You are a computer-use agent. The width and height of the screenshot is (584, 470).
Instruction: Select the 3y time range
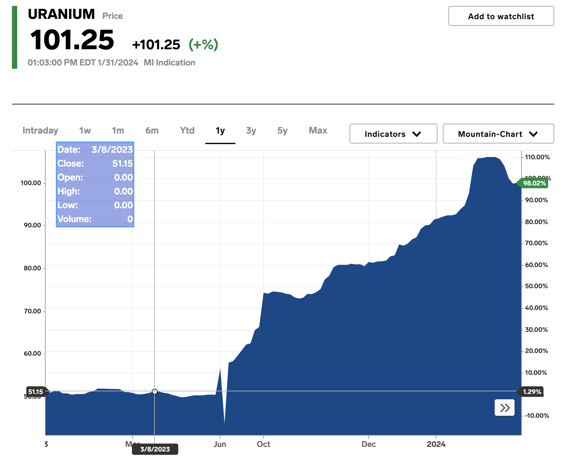251,131
